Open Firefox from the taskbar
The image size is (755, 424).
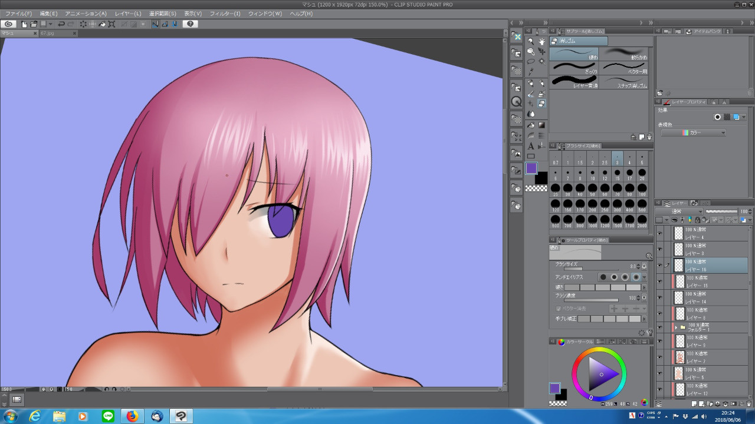tap(132, 416)
